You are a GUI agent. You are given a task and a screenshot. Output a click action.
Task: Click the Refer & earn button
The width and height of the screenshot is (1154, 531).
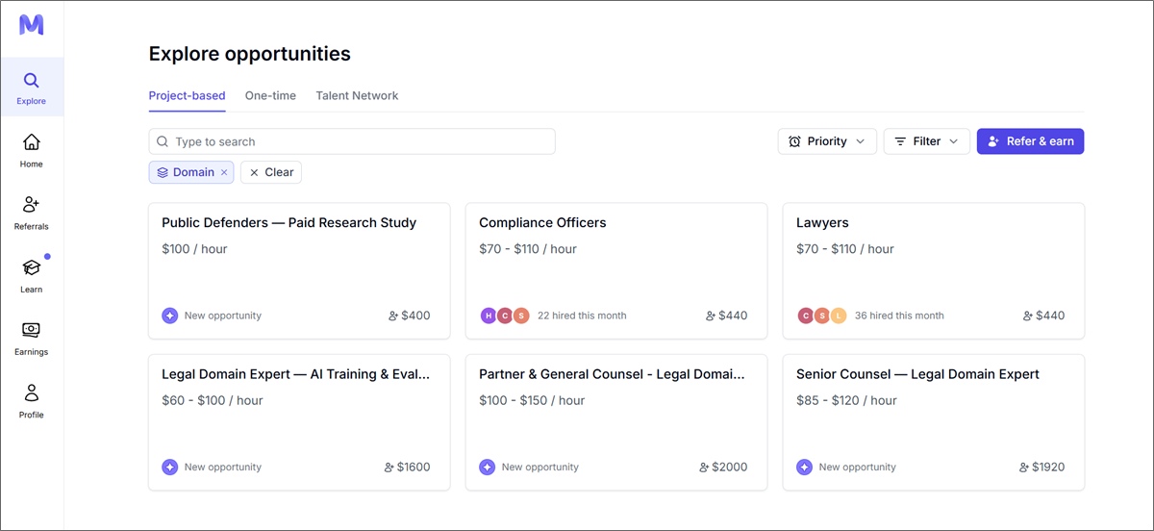coord(1031,141)
